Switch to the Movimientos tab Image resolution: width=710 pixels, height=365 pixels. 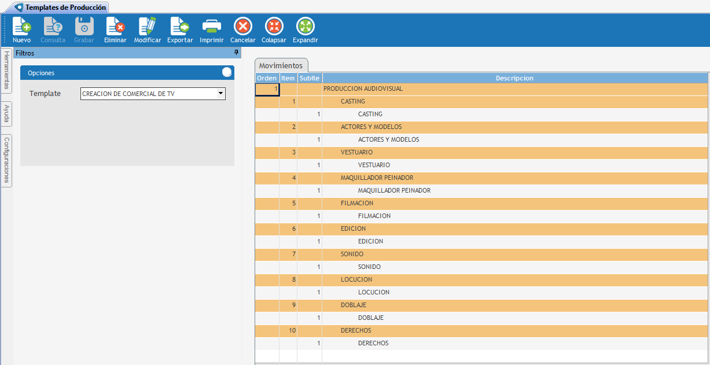pos(281,65)
